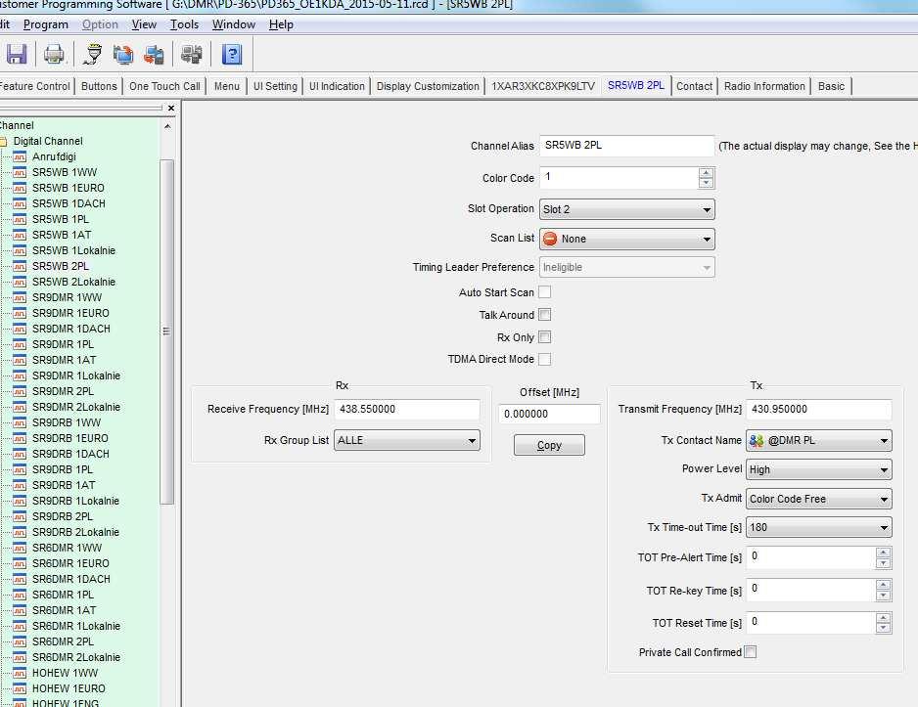
Task: Switch to Radio Information tab
Action: tap(764, 86)
